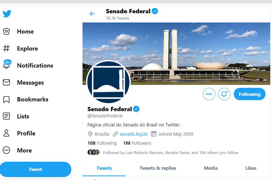
Task: Go back using the arrow
Action: (x=92, y=14)
